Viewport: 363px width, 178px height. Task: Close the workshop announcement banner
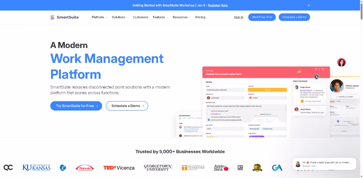coord(308,5)
